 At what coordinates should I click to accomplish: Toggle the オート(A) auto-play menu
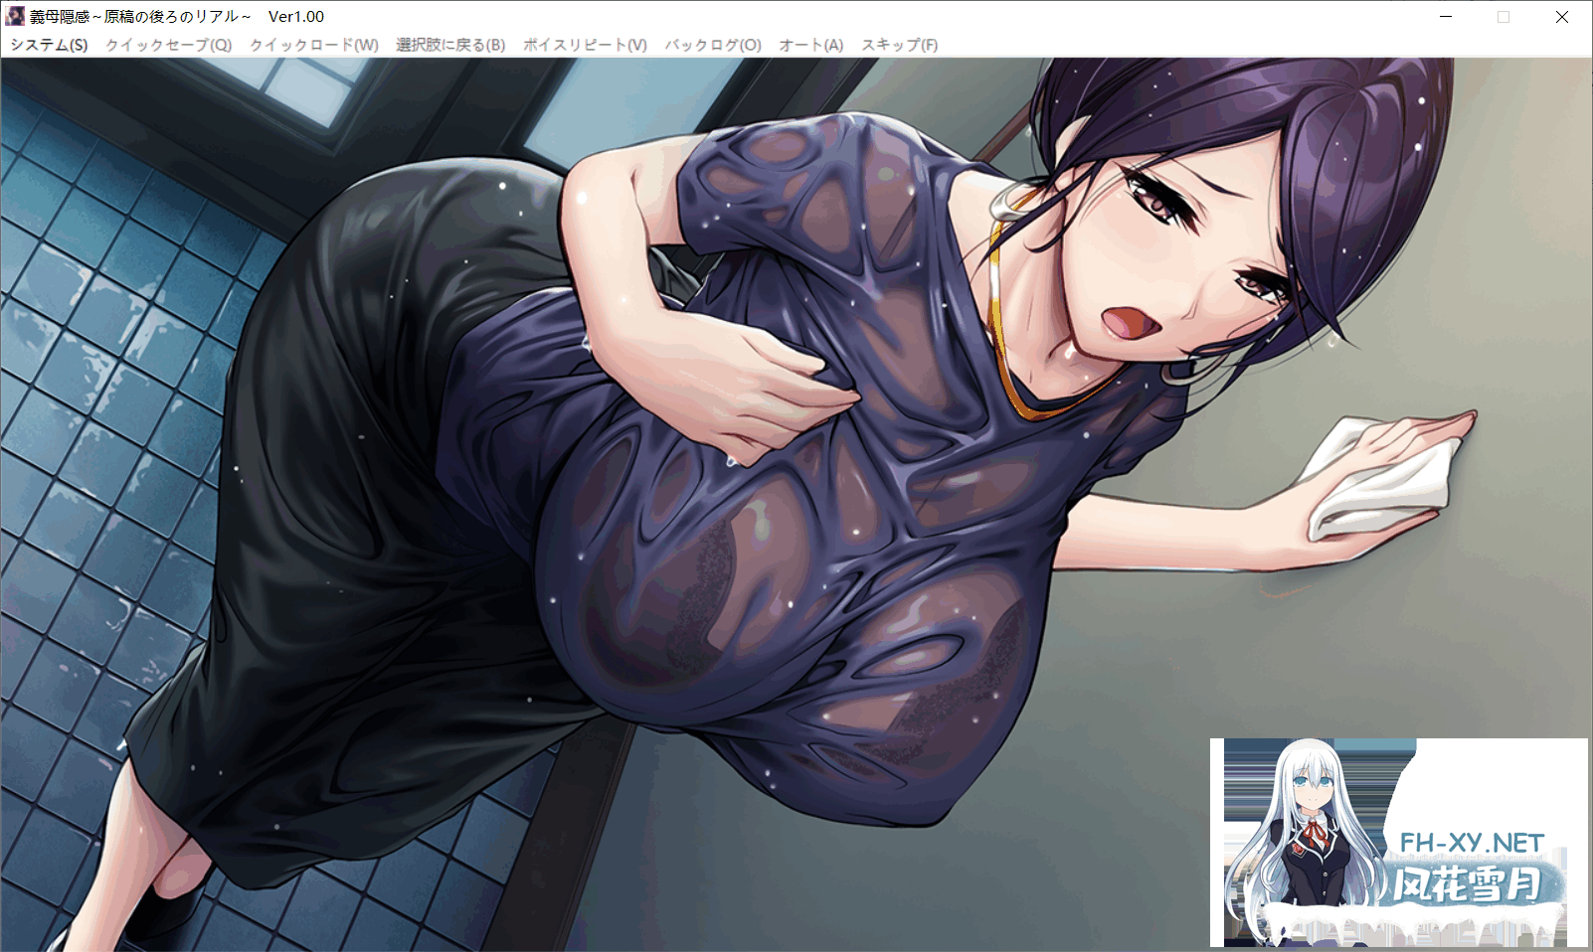tap(810, 45)
